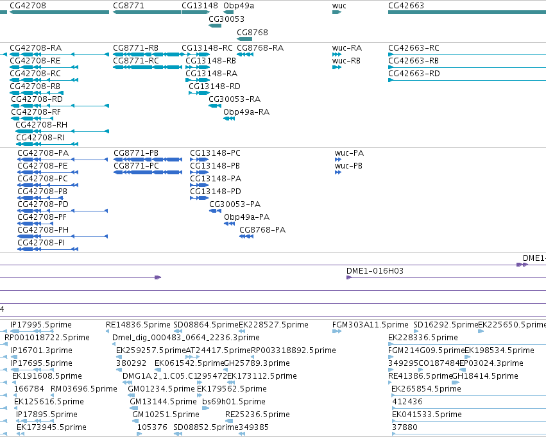
Task: Select EST EK265854.5prime
Action: point(426,389)
